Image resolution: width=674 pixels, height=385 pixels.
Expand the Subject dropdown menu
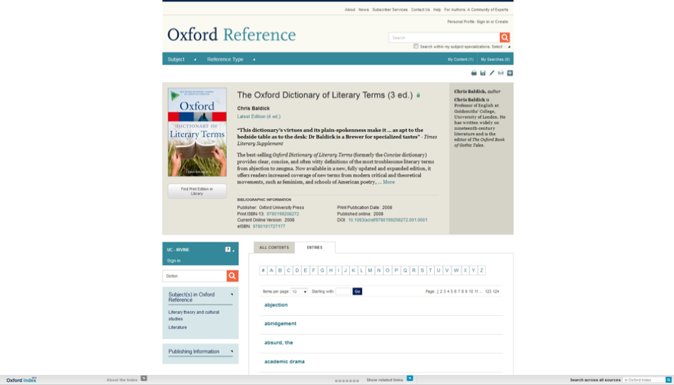182,59
